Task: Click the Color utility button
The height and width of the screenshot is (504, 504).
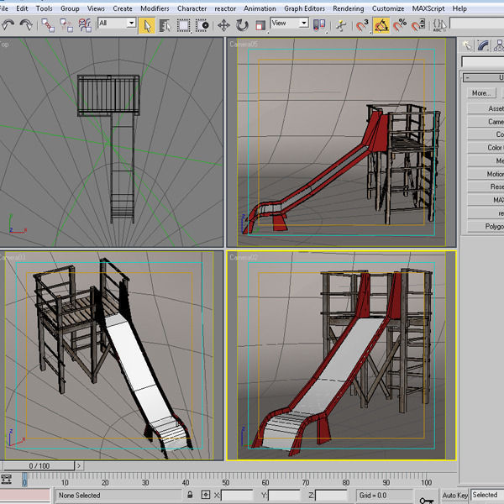Action: click(x=486, y=148)
